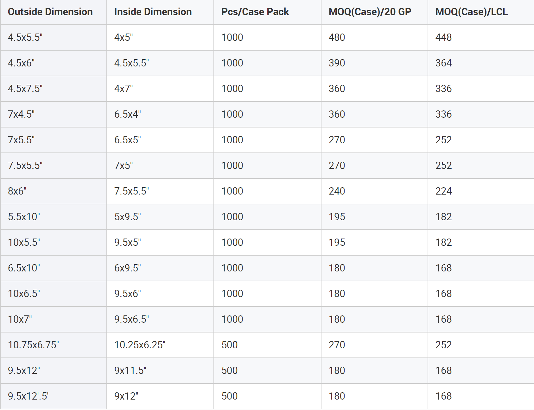
Task: Click the 8x6" outside dimension cell
Action: click(x=53, y=191)
